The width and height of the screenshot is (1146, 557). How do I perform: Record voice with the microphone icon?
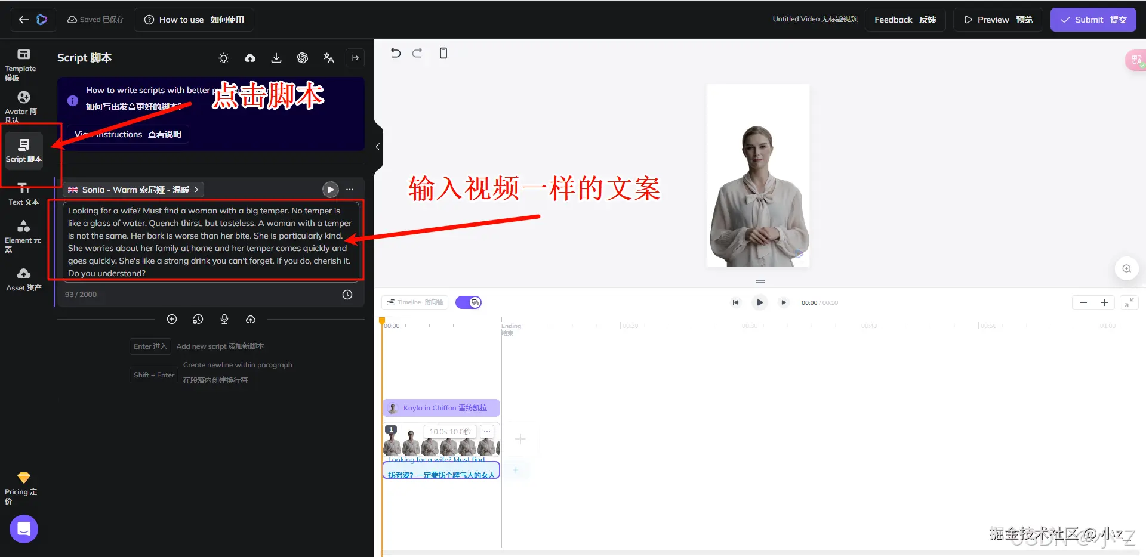[224, 319]
